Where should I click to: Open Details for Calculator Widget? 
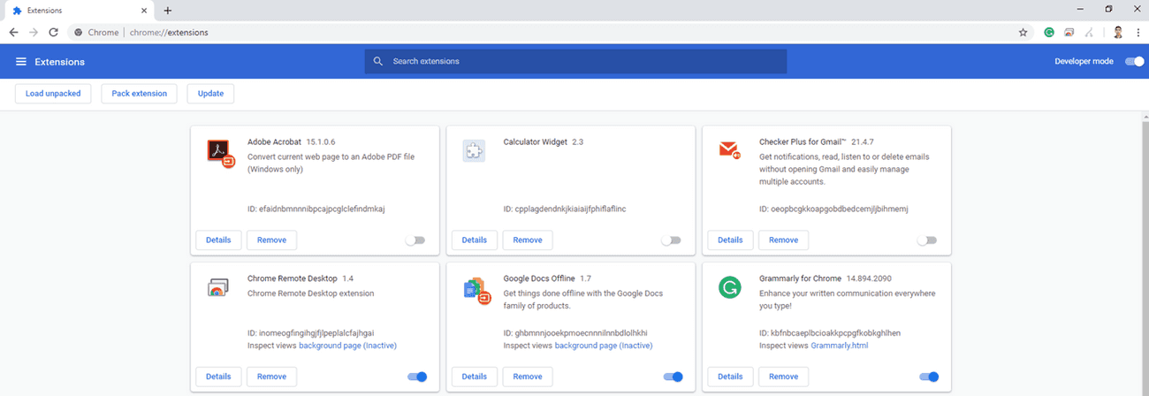[x=474, y=240]
